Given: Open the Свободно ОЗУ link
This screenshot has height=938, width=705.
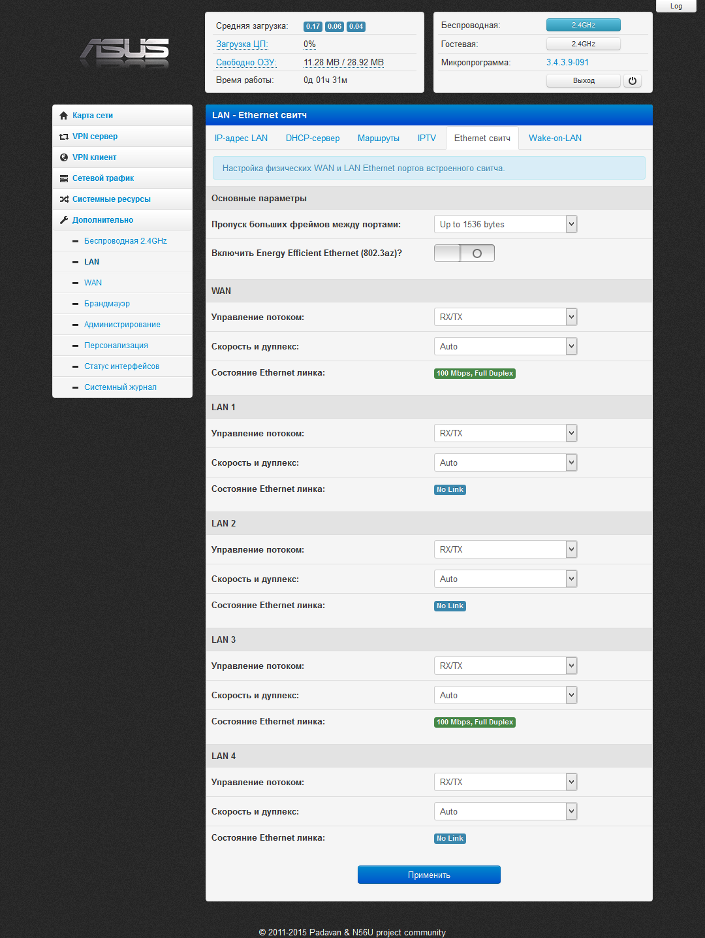Looking at the screenshot, I should point(246,63).
